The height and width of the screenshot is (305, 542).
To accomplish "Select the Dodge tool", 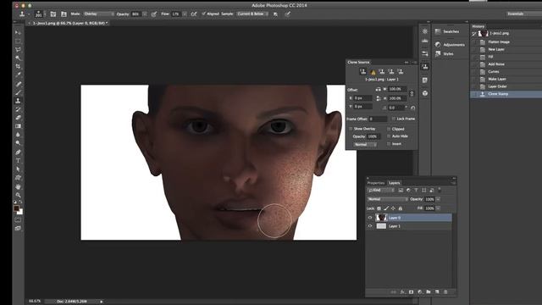I will click(18, 143).
